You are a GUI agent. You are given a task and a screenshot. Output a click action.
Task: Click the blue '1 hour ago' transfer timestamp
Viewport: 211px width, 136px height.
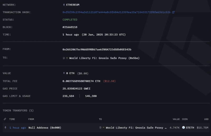18,128
